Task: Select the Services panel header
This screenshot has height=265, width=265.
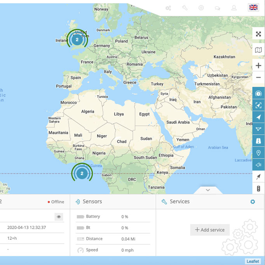Action: coord(180,202)
